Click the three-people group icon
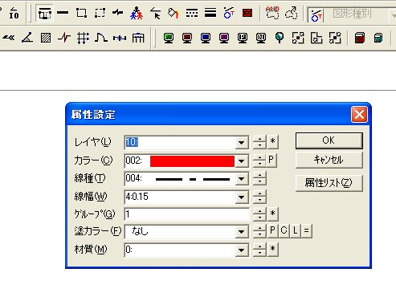 (137, 13)
